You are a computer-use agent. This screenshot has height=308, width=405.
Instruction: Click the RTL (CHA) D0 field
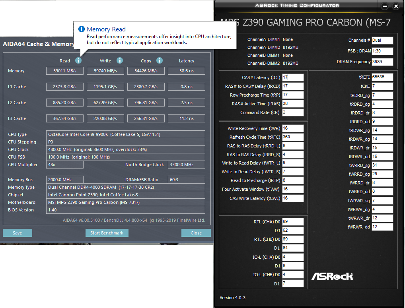pos(293,222)
